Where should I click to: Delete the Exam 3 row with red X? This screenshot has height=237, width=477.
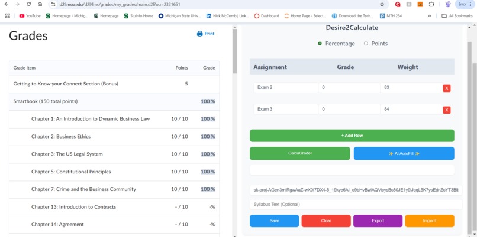pos(447,110)
